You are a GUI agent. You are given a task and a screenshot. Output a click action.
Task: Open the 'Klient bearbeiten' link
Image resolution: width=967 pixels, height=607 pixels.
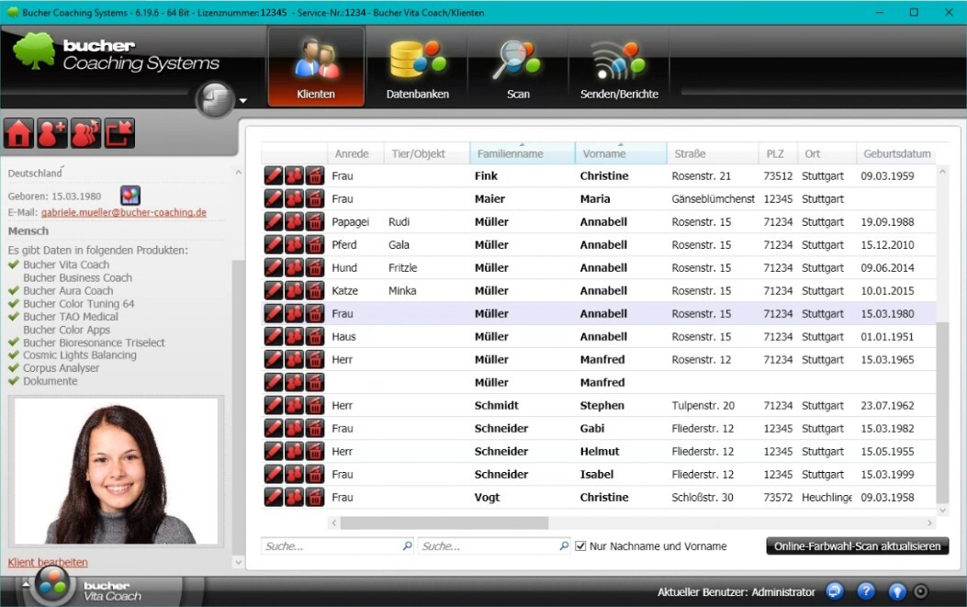pos(48,562)
